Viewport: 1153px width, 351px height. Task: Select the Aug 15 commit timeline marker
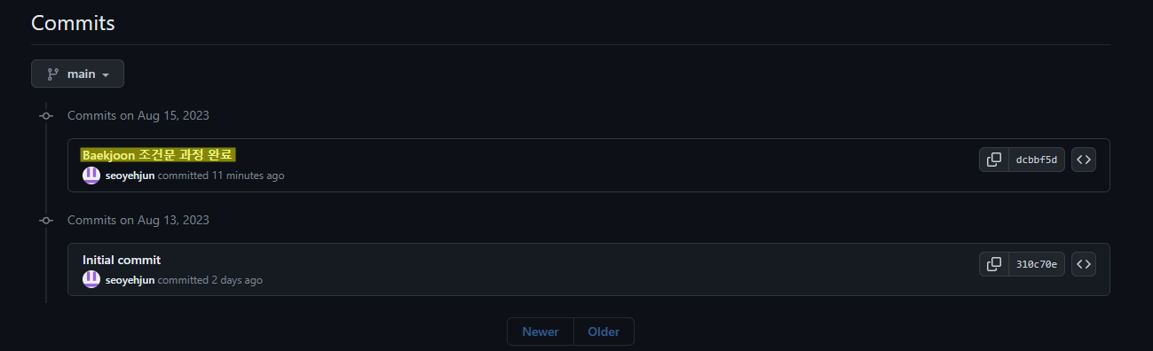46,115
